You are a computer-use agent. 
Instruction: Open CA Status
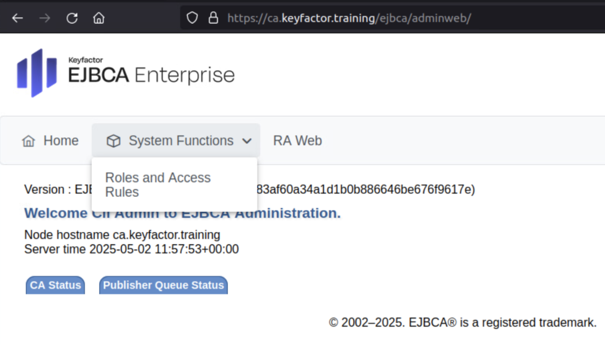[55, 285]
